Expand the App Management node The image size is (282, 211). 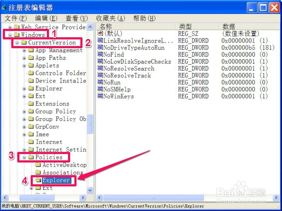[24, 50]
